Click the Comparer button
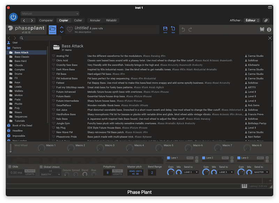279x203 pixels. click(46, 21)
